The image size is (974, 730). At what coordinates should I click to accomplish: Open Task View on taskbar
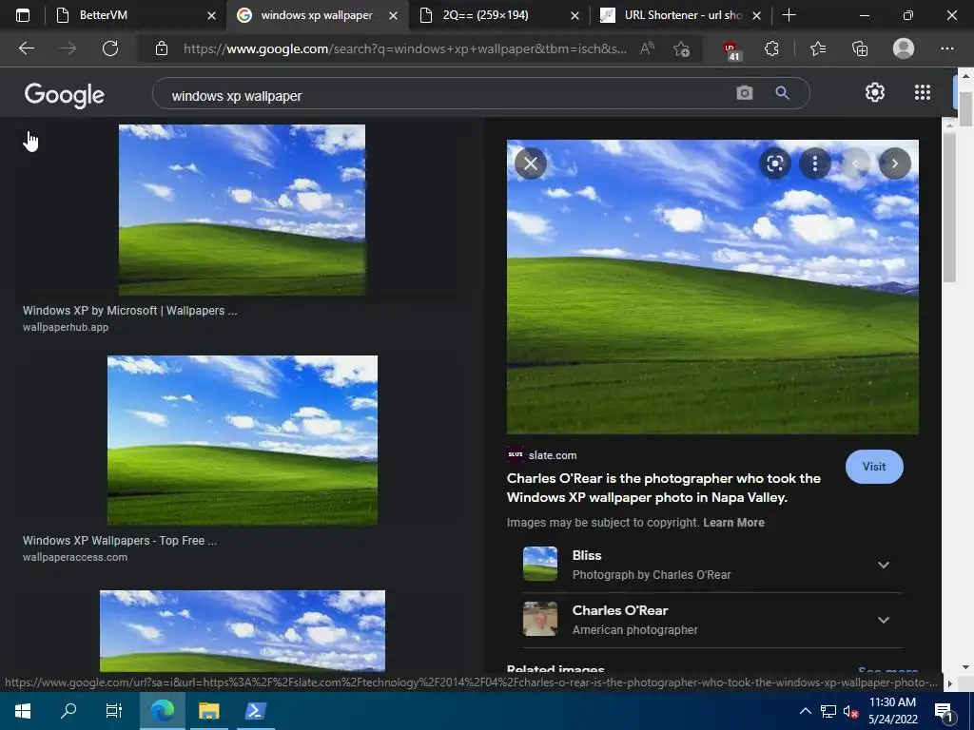114,711
